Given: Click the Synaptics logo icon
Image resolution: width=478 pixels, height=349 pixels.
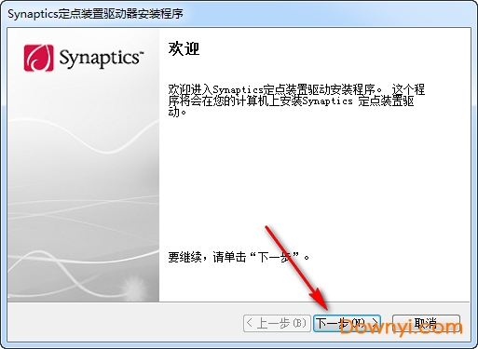Looking at the screenshot, I should 39,58.
